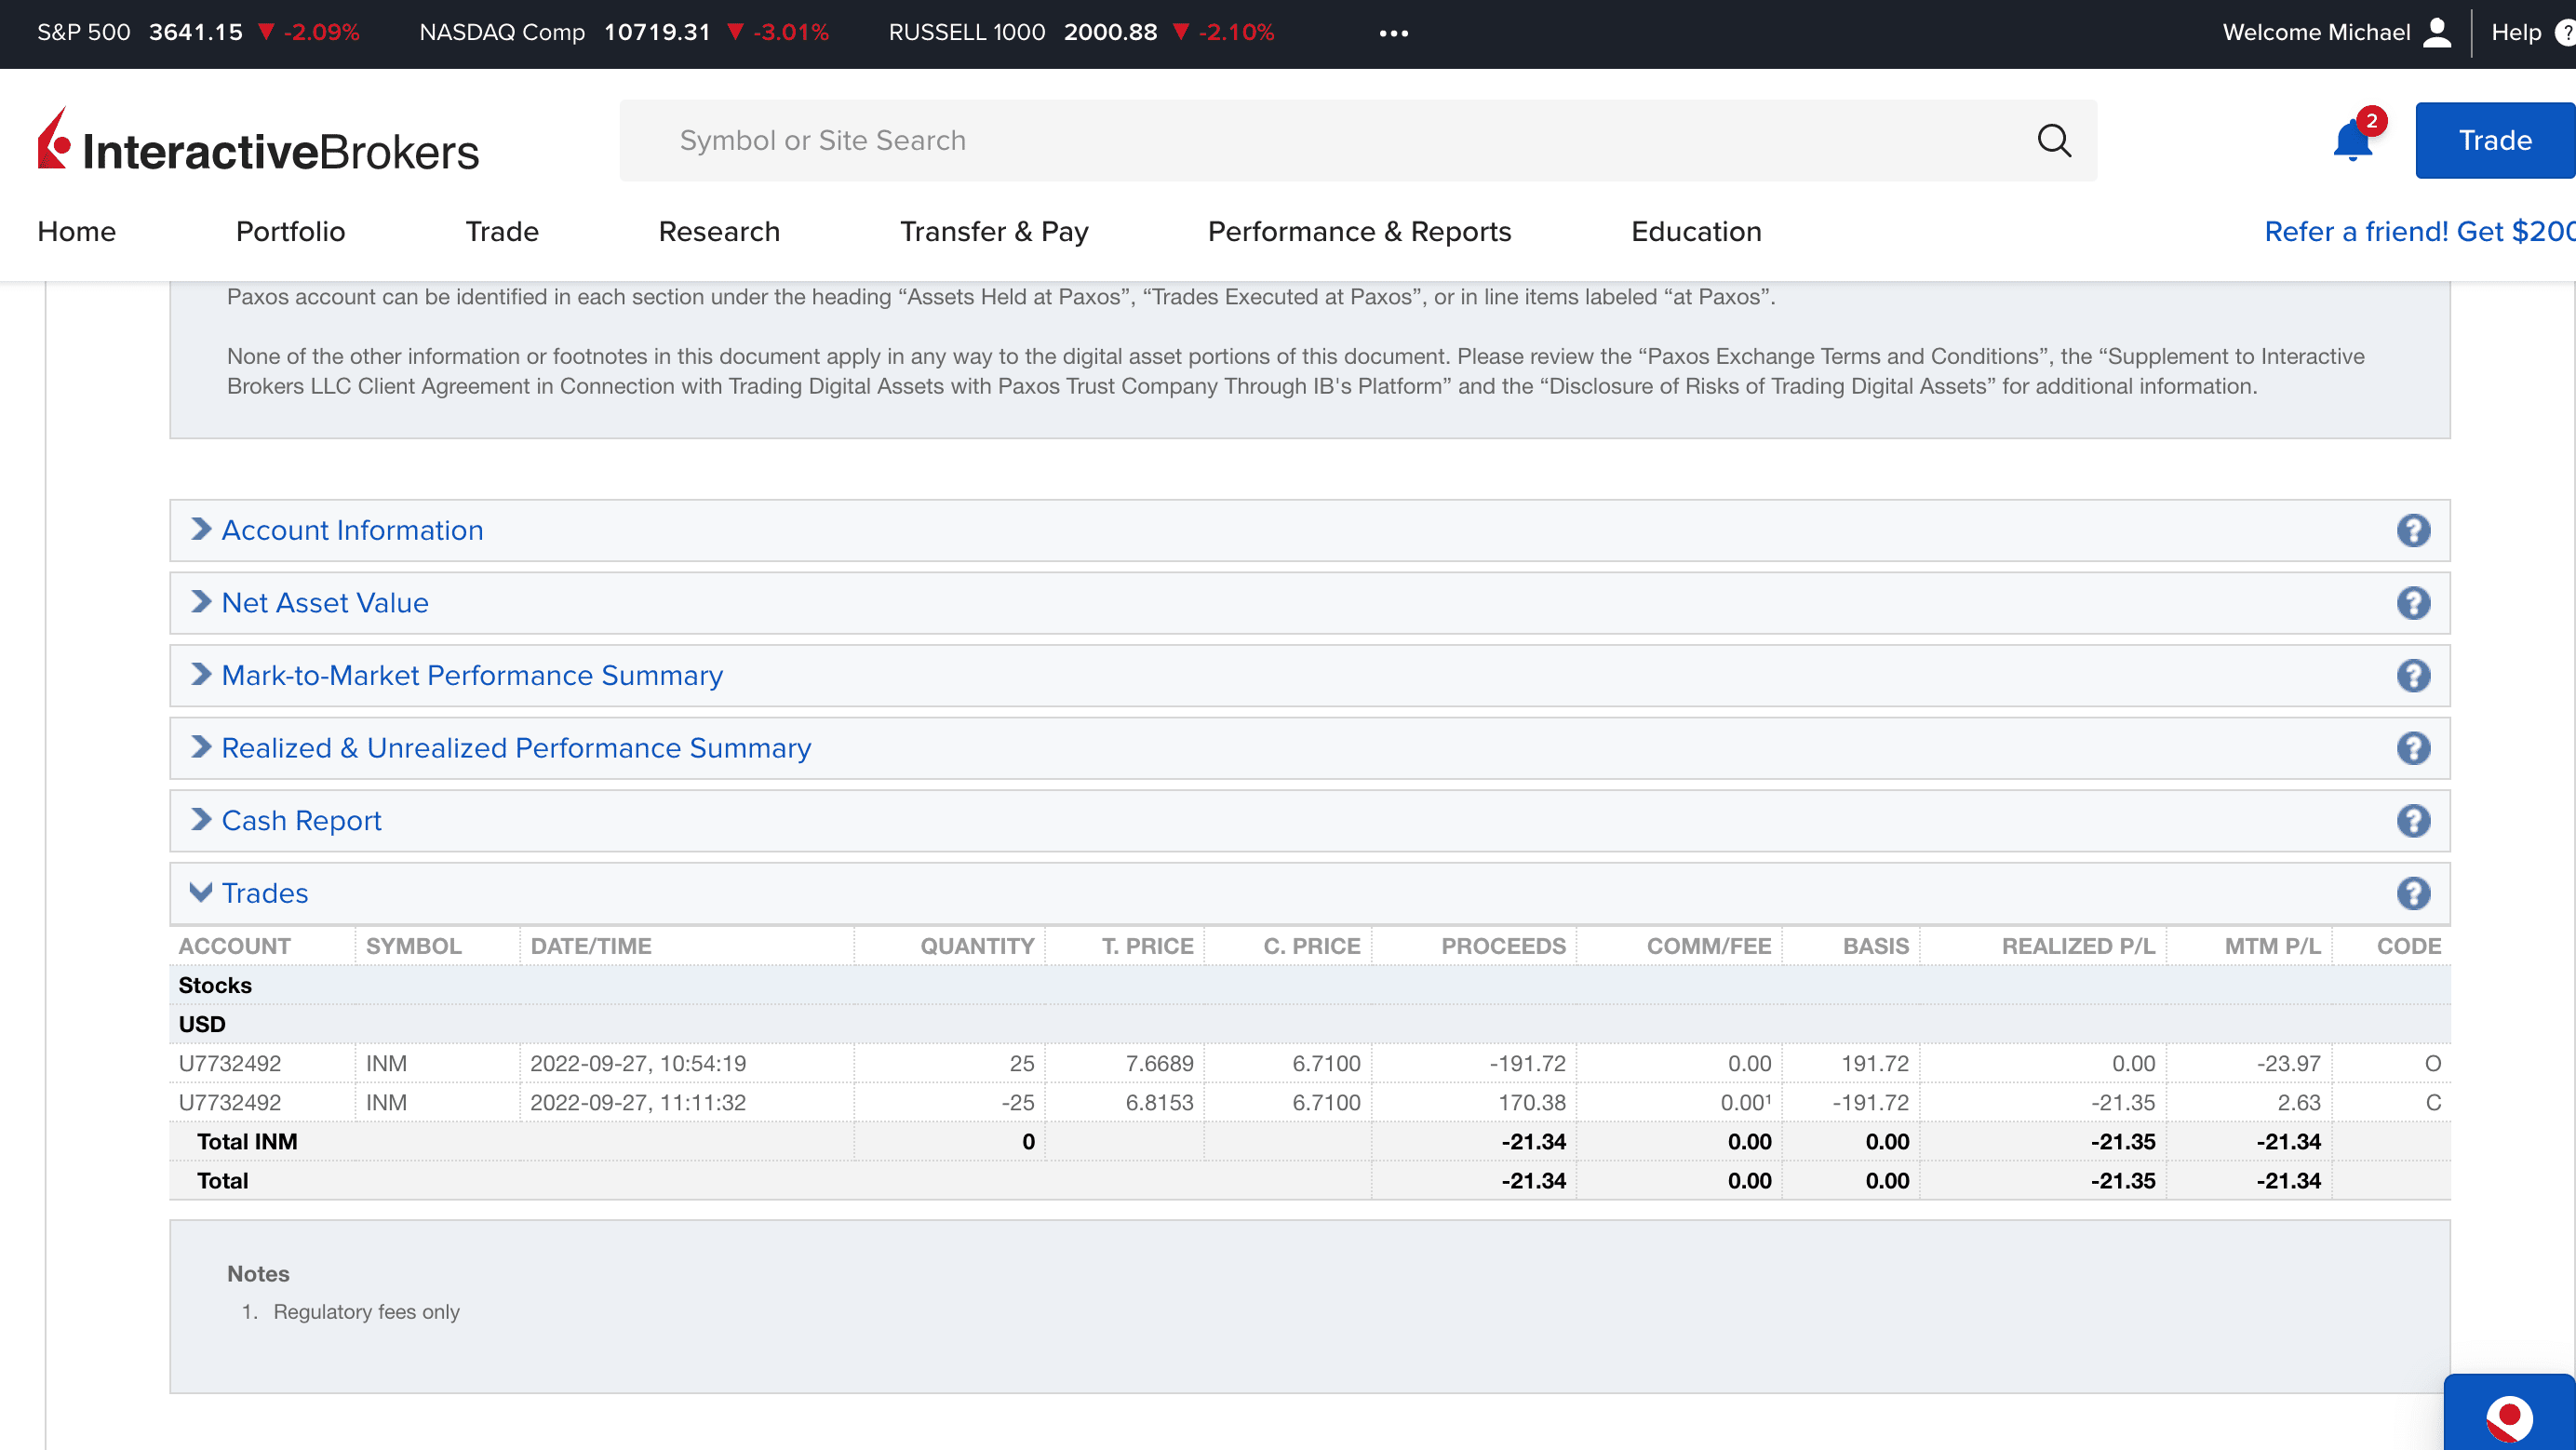This screenshot has height=1450, width=2576.
Task: Open help for Account Information section
Action: (x=2413, y=530)
